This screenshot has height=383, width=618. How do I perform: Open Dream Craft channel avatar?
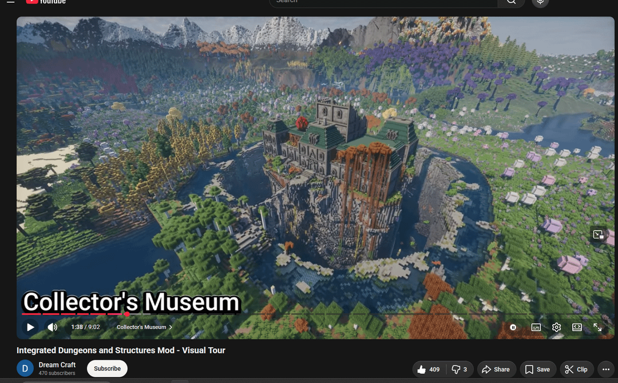click(25, 369)
